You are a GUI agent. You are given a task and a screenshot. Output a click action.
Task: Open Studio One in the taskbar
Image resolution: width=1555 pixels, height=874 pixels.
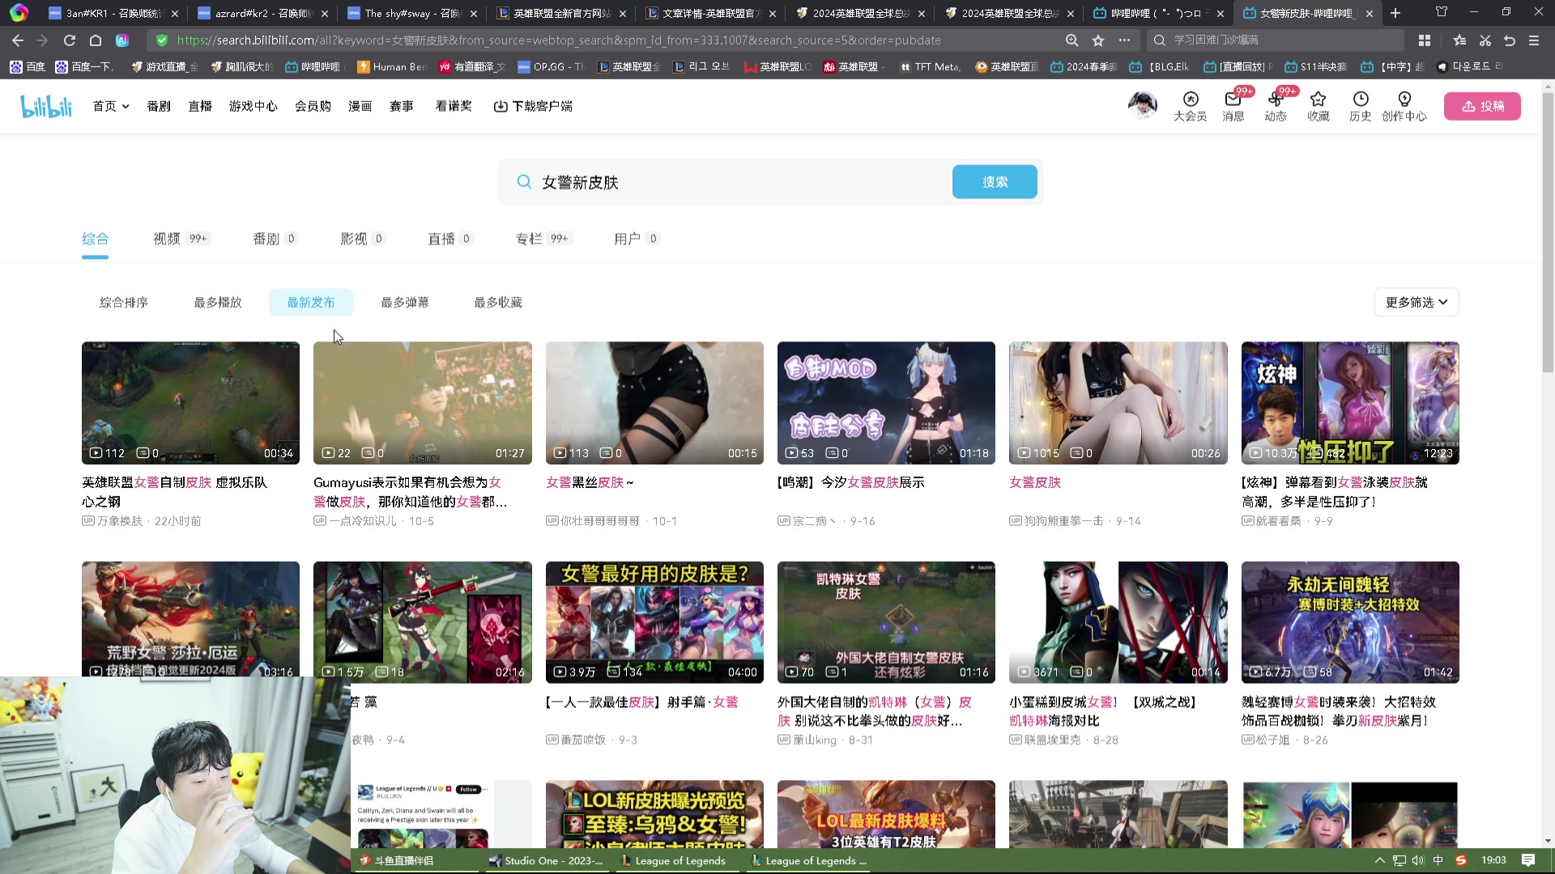(546, 860)
